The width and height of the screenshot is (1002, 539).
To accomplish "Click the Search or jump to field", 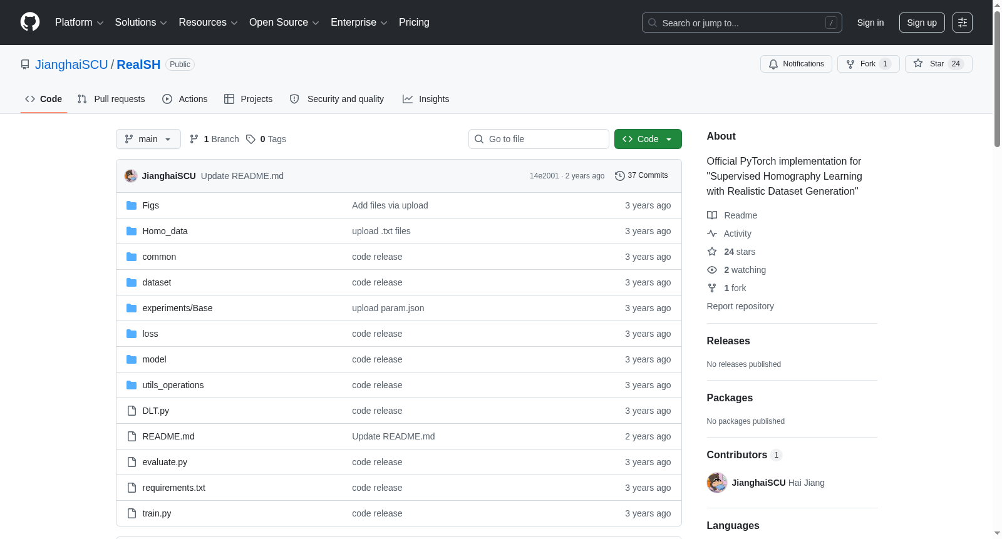I will (x=742, y=23).
